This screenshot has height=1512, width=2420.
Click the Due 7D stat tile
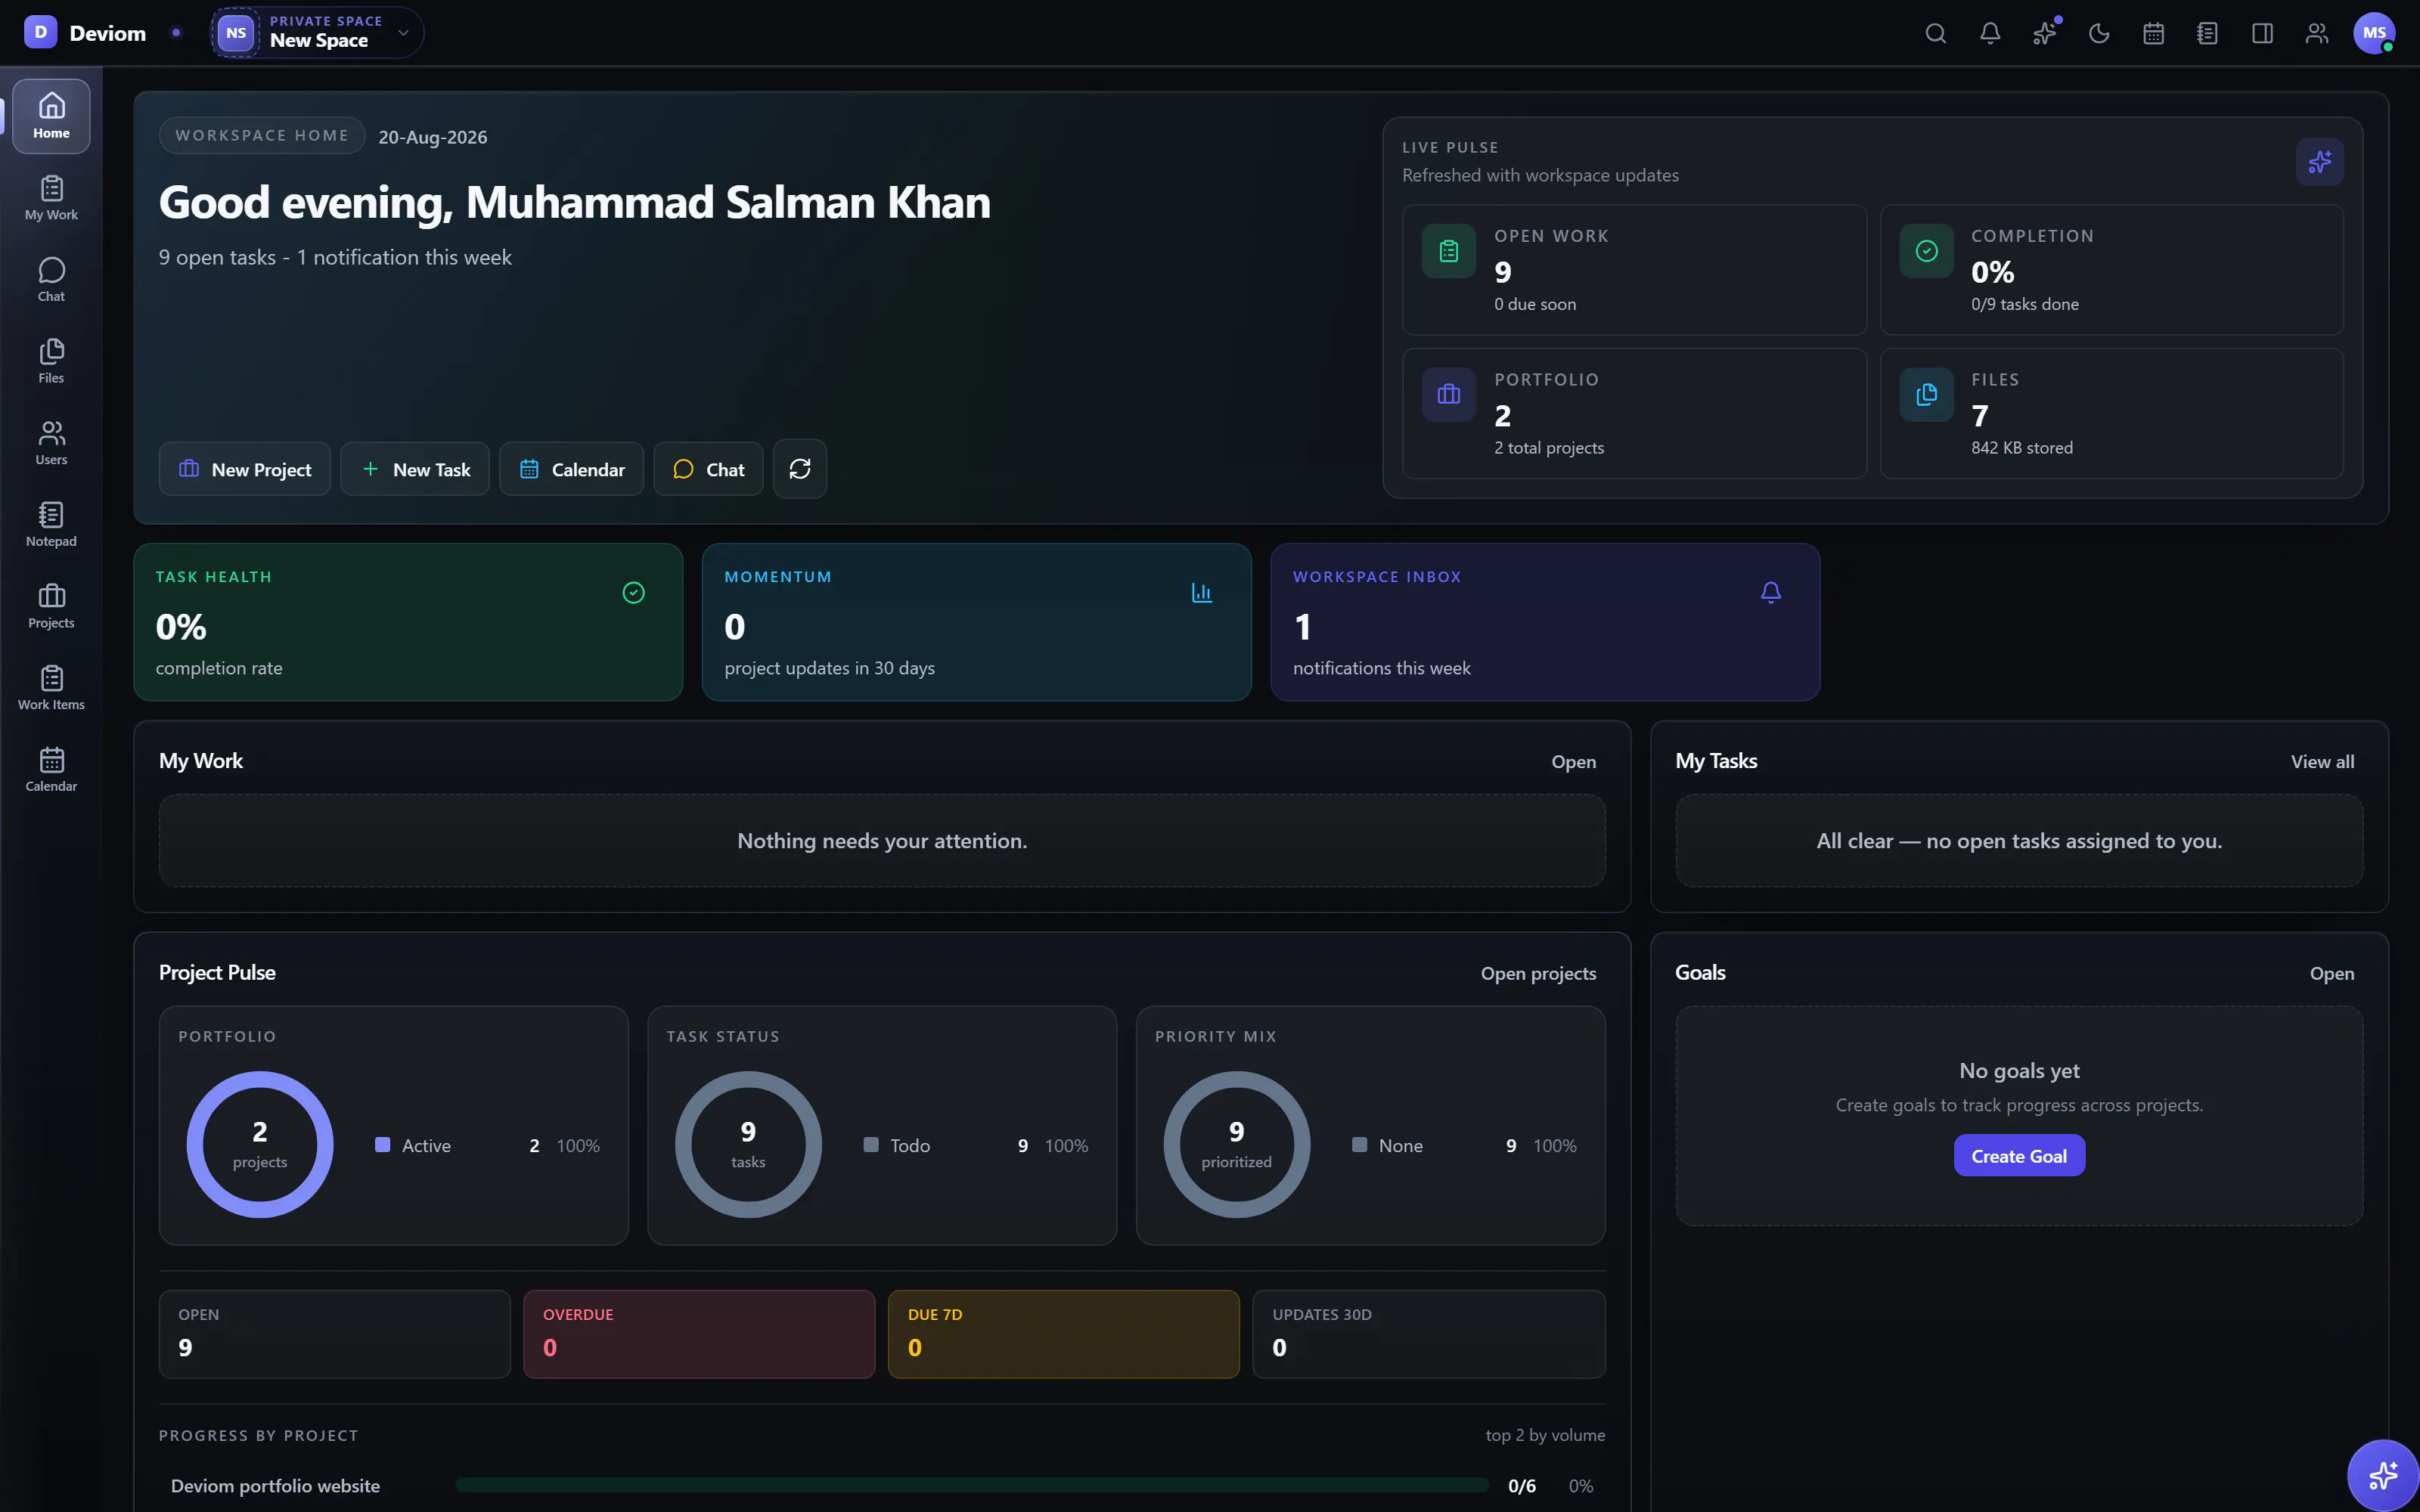[x=1063, y=1334]
